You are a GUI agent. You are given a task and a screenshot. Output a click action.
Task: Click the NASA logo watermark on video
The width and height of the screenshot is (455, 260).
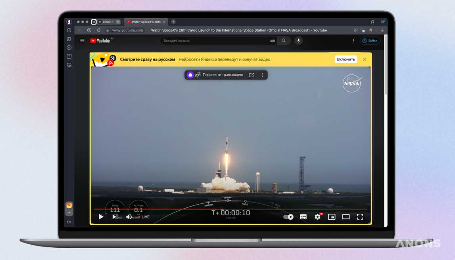point(352,84)
